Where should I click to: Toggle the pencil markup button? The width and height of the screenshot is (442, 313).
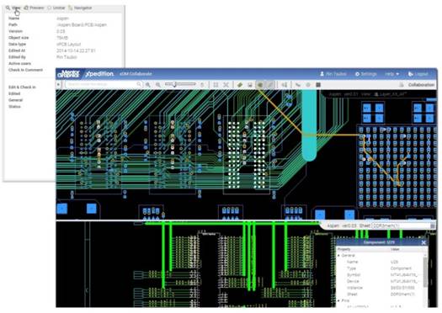pyautogui.click(x=270, y=84)
